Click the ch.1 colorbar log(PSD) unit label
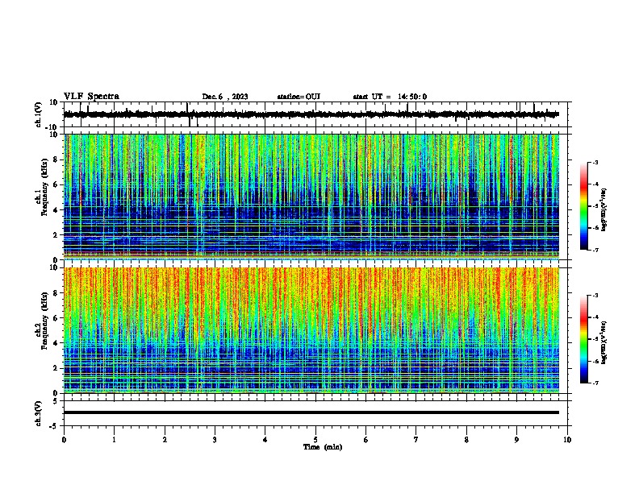 point(603,210)
